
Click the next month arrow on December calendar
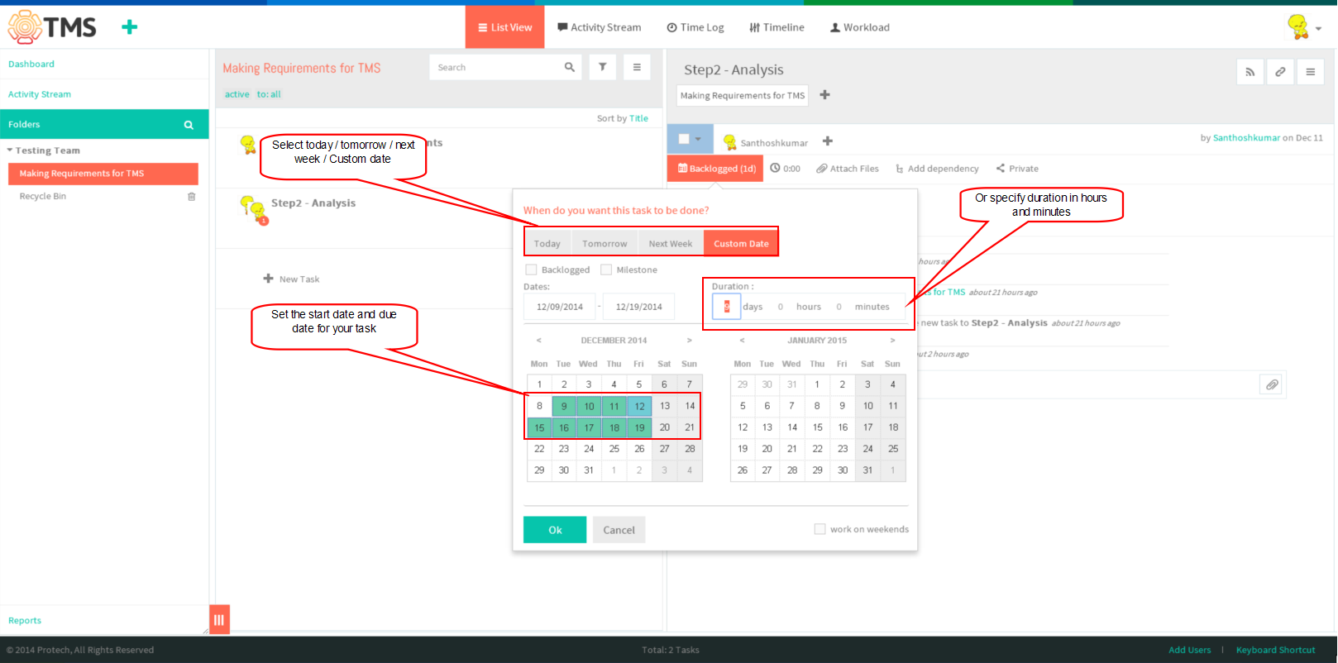pyautogui.click(x=689, y=341)
